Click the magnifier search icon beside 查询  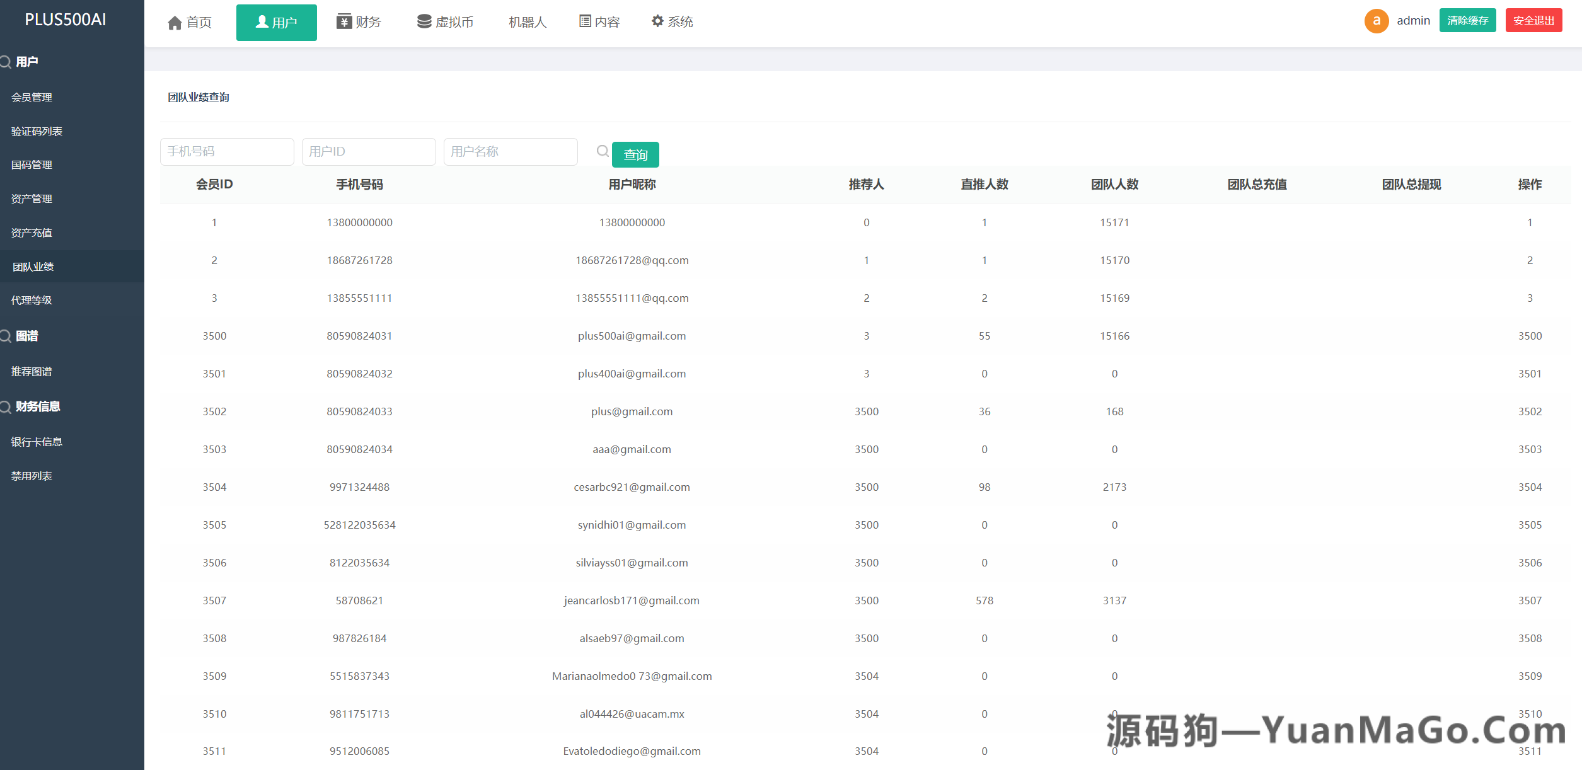pos(603,151)
